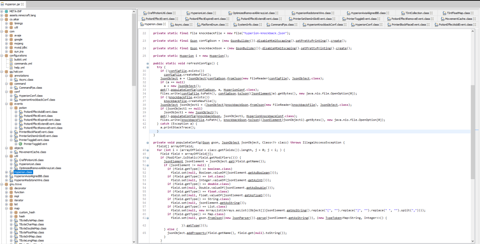480x244 pixels.
Task: Click the commands.yml file icon
Action: (12, 63)
